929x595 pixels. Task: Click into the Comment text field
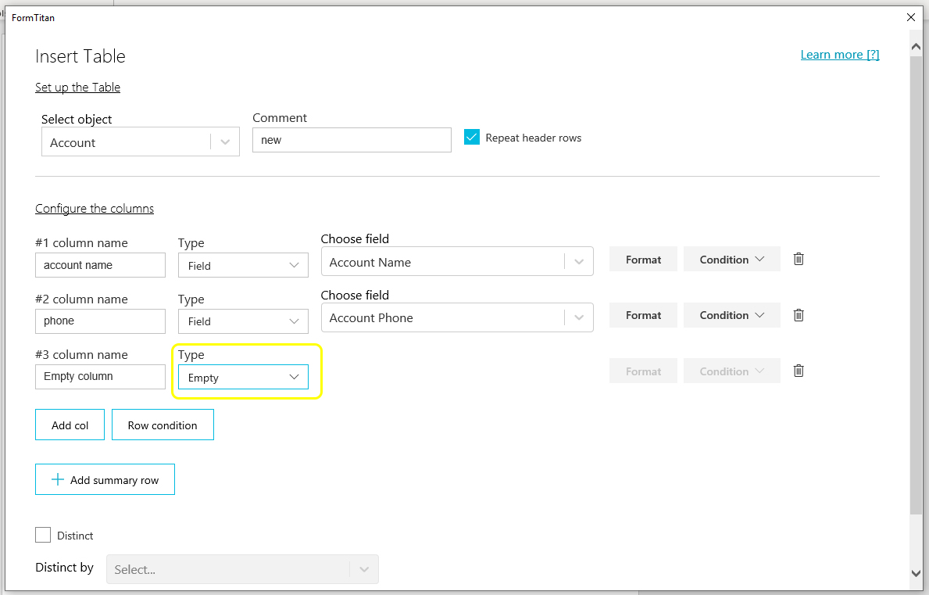click(352, 140)
